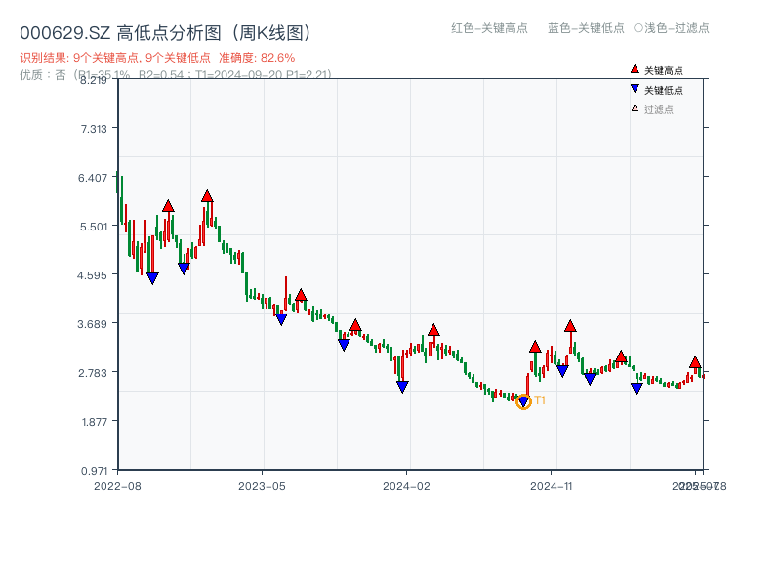The image size is (781, 586).
Task: Click the 2024-02 x-axis label
Action: [x=406, y=486]
